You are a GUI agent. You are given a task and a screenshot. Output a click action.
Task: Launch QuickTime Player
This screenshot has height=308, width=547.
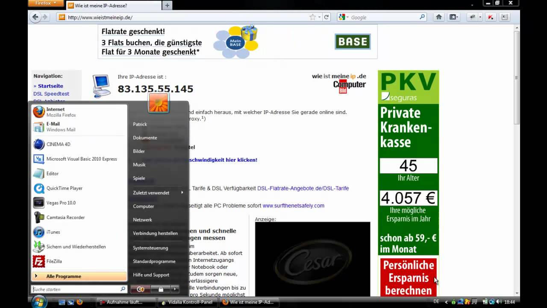(x=79, y=188)
